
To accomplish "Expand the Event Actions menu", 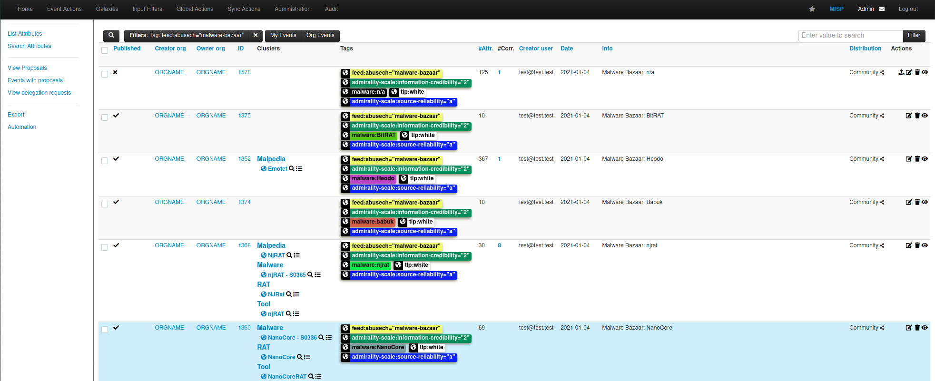I will click(64, 9).
